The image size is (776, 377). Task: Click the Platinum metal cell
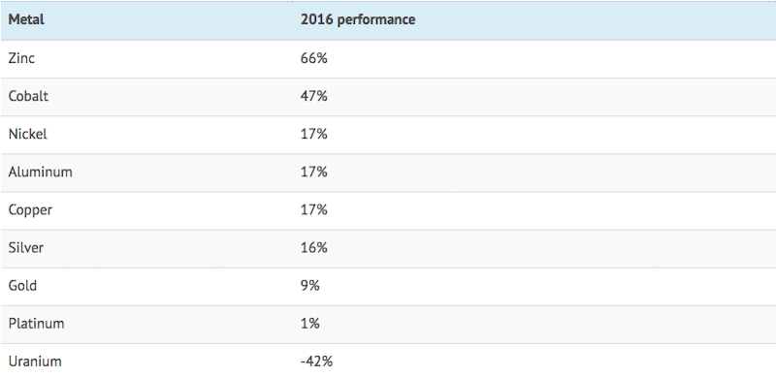click(x=36, y=324)
